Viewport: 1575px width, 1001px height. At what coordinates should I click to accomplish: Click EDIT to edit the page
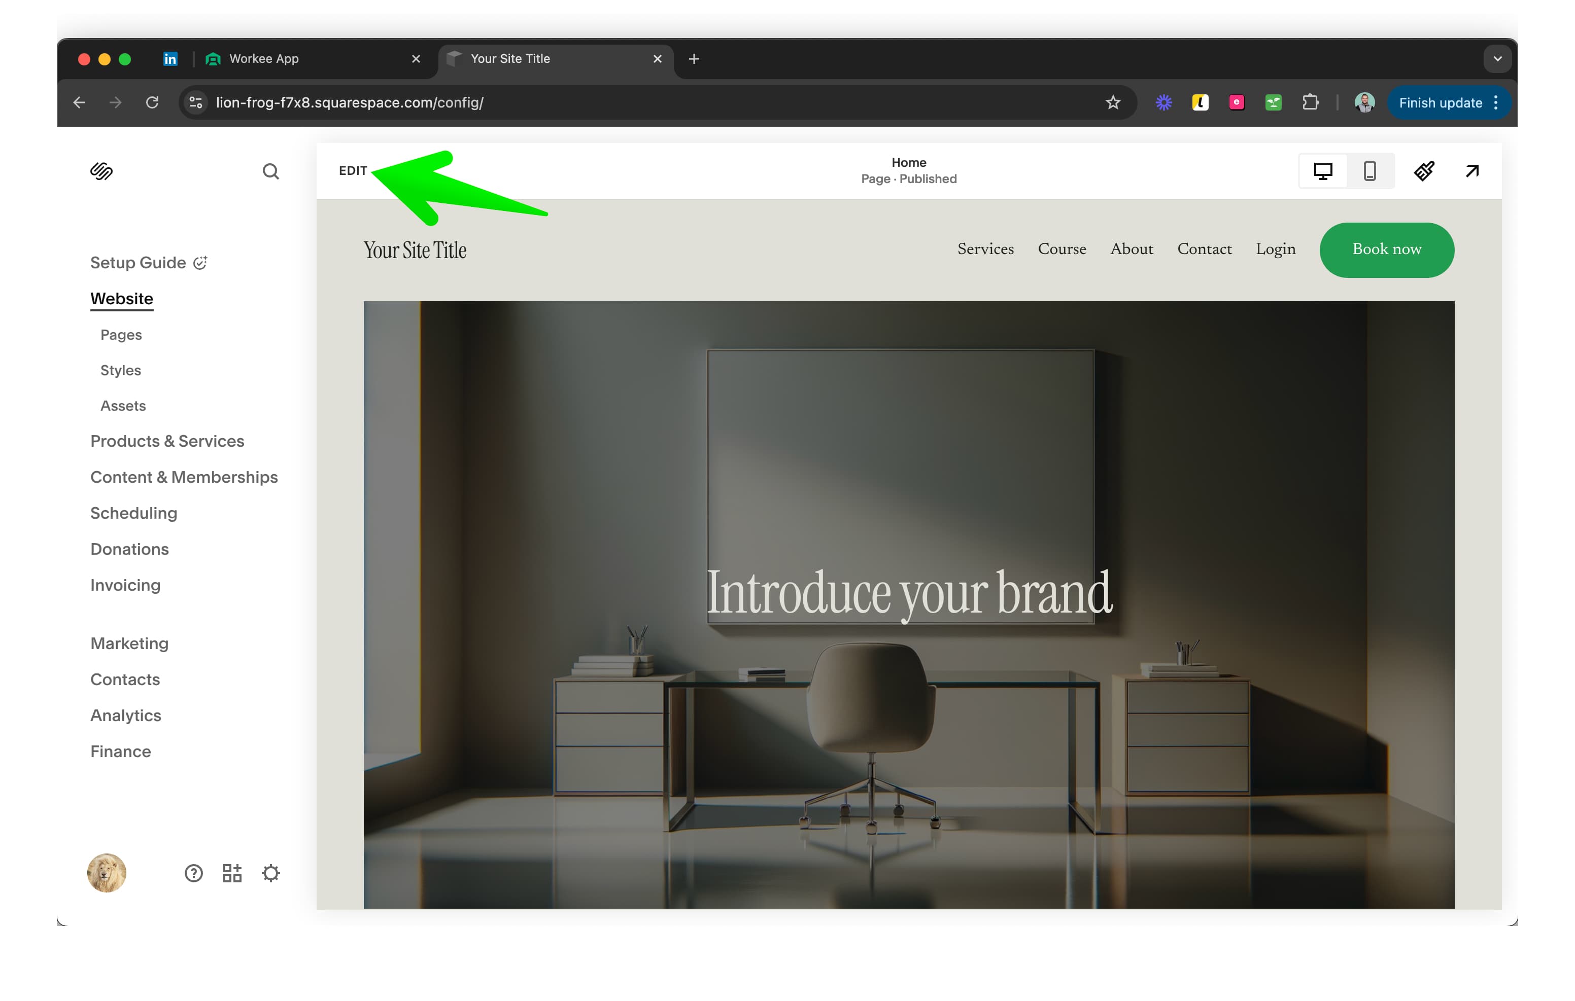coord(353,171)
